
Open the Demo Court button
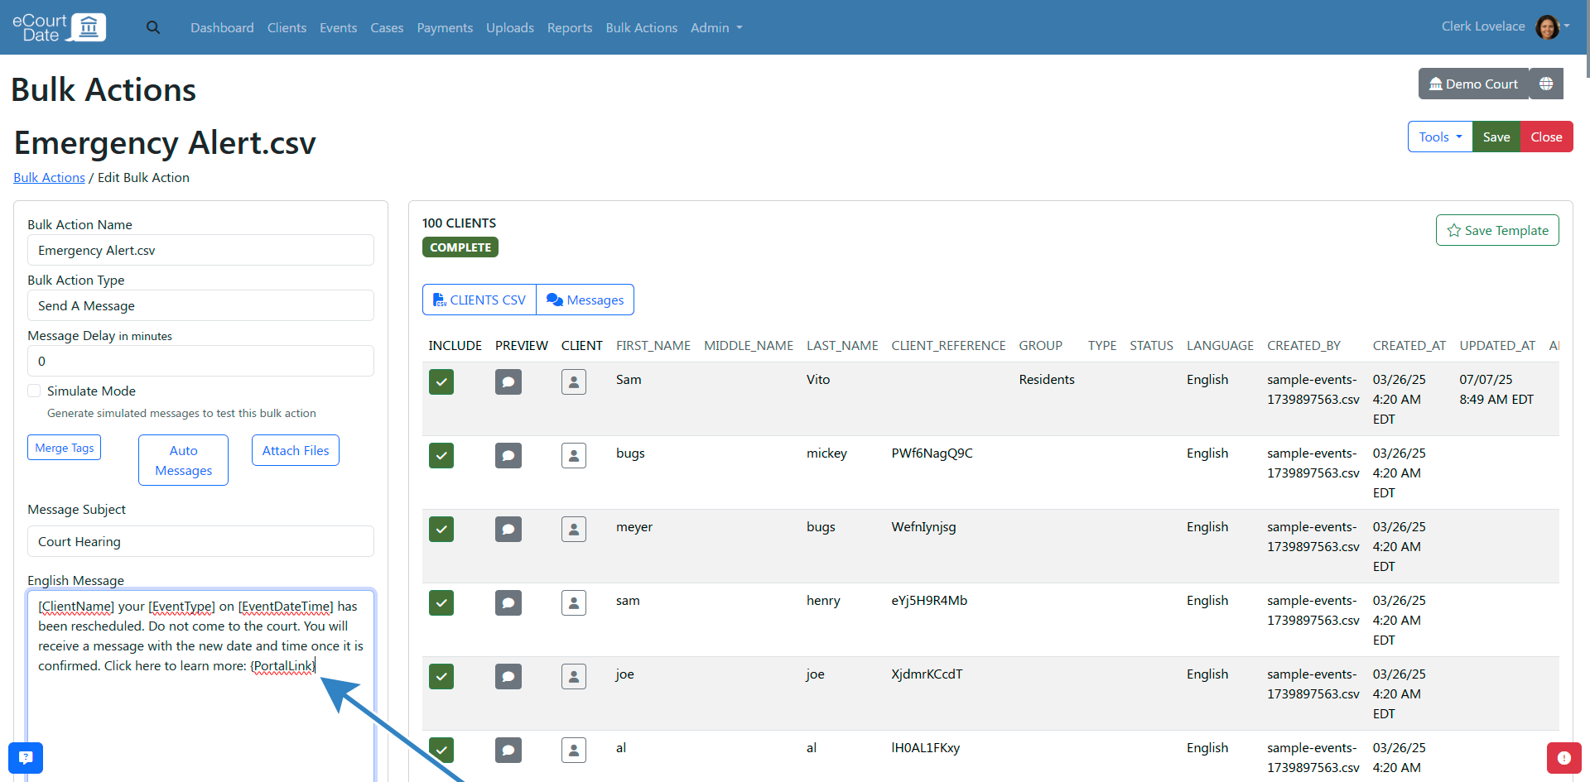1473,84
